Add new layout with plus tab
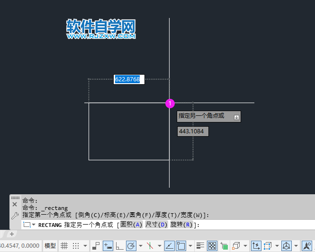The height and width of the screenshot is (252, 315). (12, 234)
